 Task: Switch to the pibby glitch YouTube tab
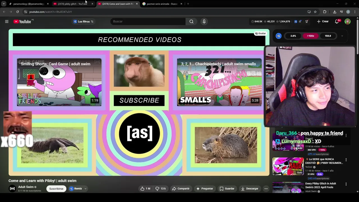click(72, 4)
